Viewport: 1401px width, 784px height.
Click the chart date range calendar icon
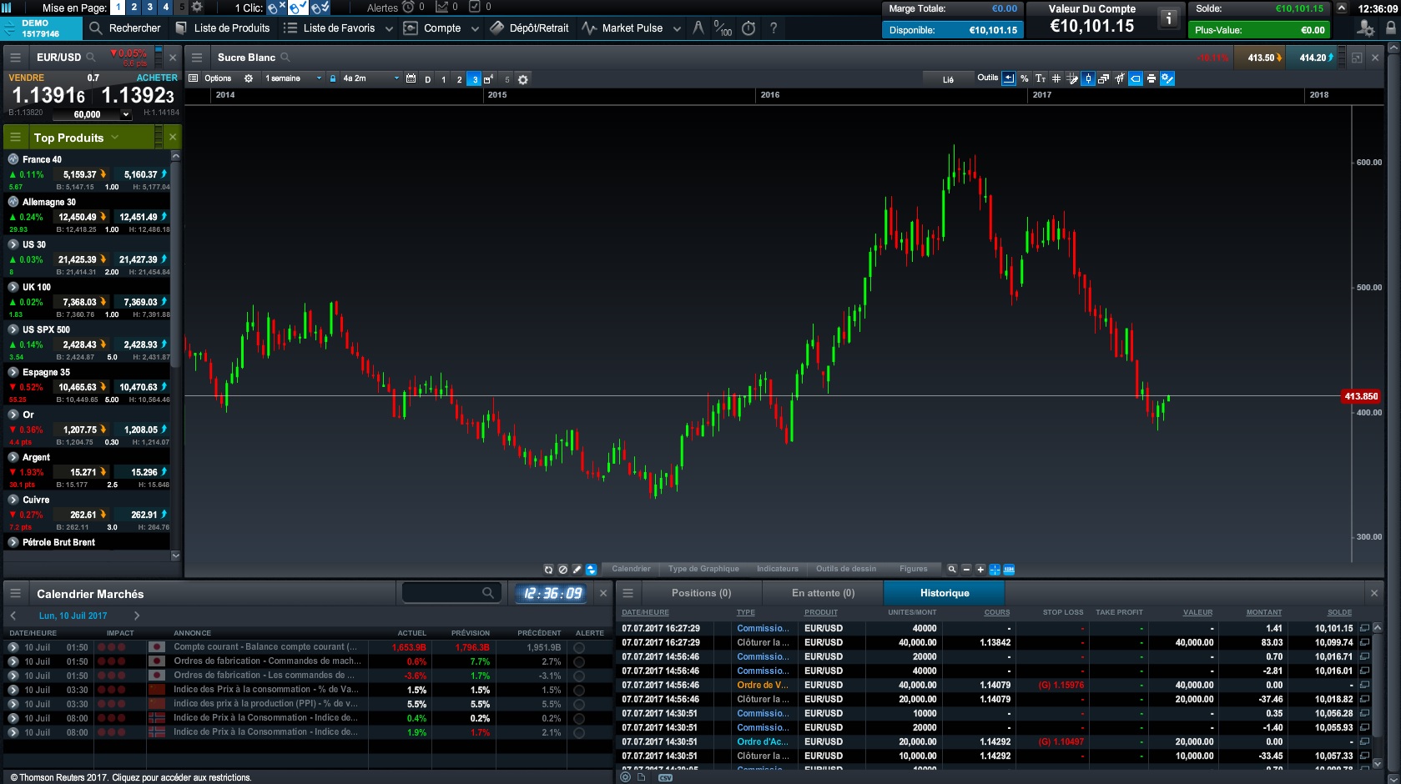point(411,78)
